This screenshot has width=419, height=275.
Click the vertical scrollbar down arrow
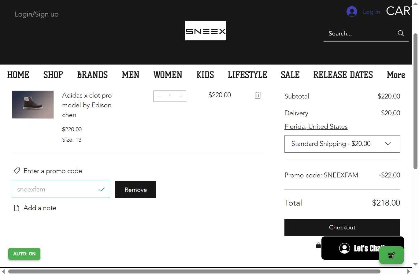pyautogui.click(x=415, y=264)
